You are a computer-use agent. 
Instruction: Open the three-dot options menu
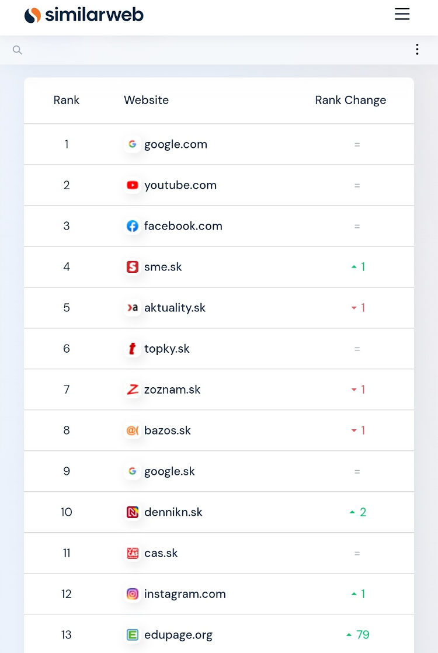pyautogui.click(x=417, y=50)
